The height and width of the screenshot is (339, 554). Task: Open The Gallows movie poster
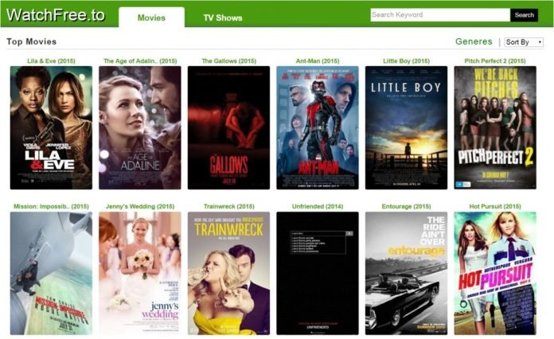(228, 127)
